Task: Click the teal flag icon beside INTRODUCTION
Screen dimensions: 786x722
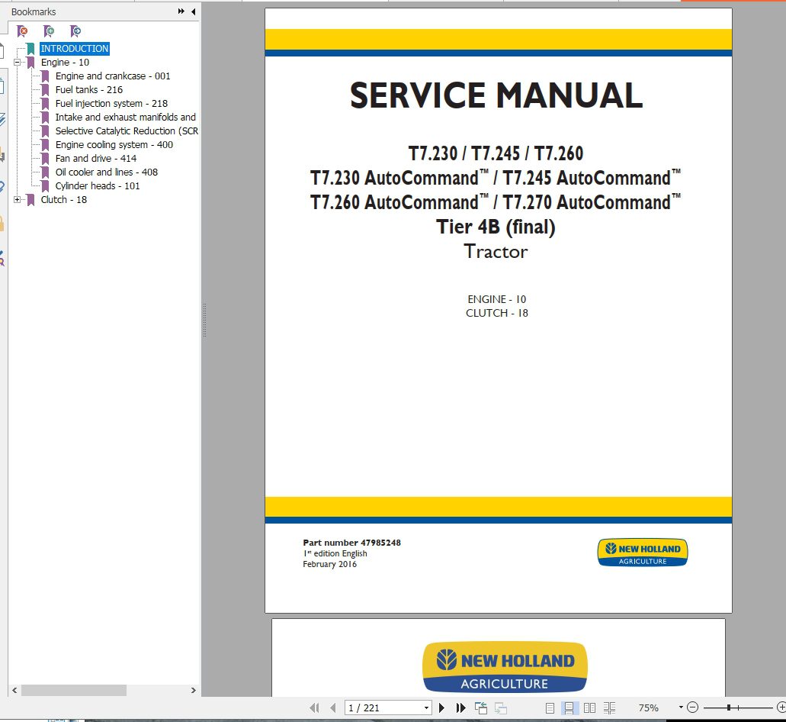Action: tap(30, 49)
